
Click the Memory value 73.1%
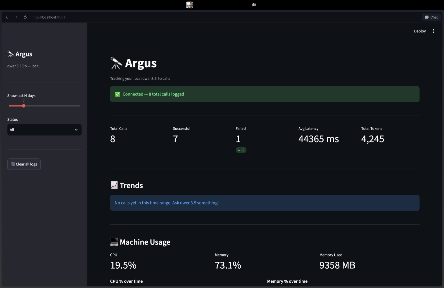228,265
